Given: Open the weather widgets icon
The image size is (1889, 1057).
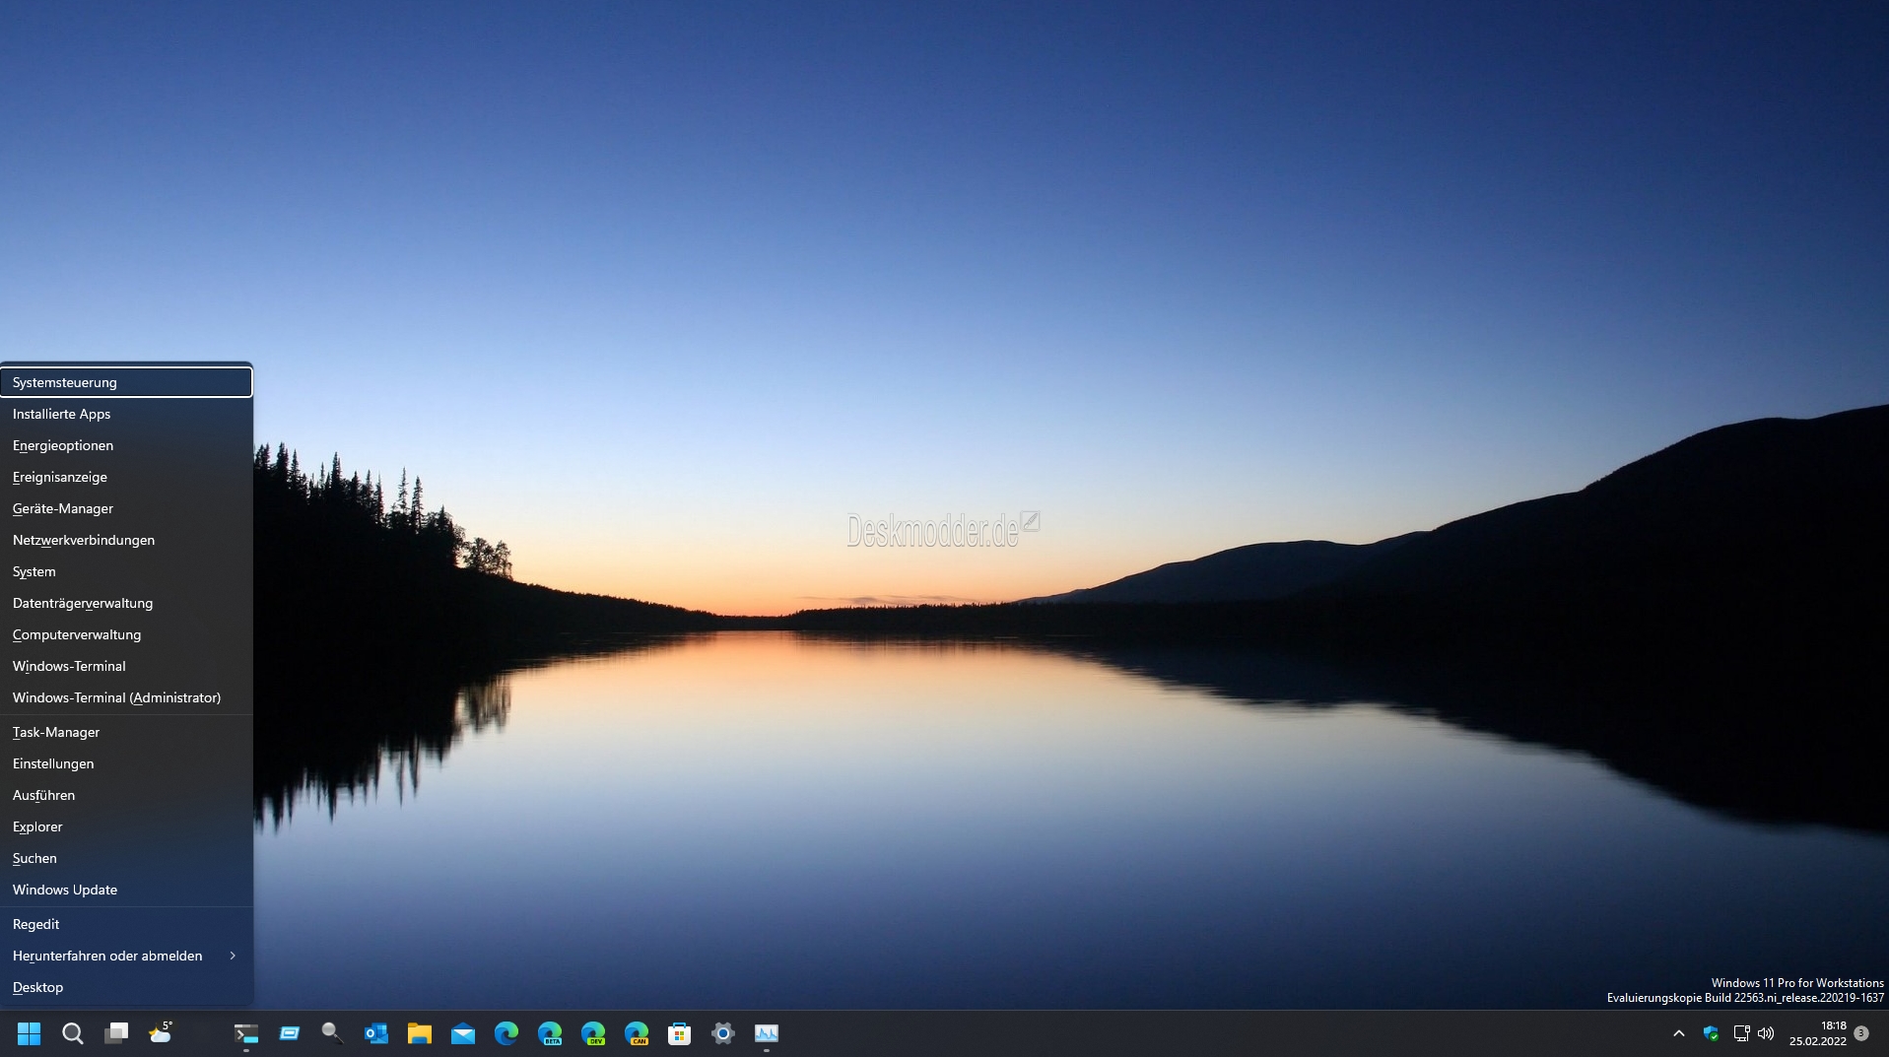Looking at the screenshot, I should (160, 1033).
